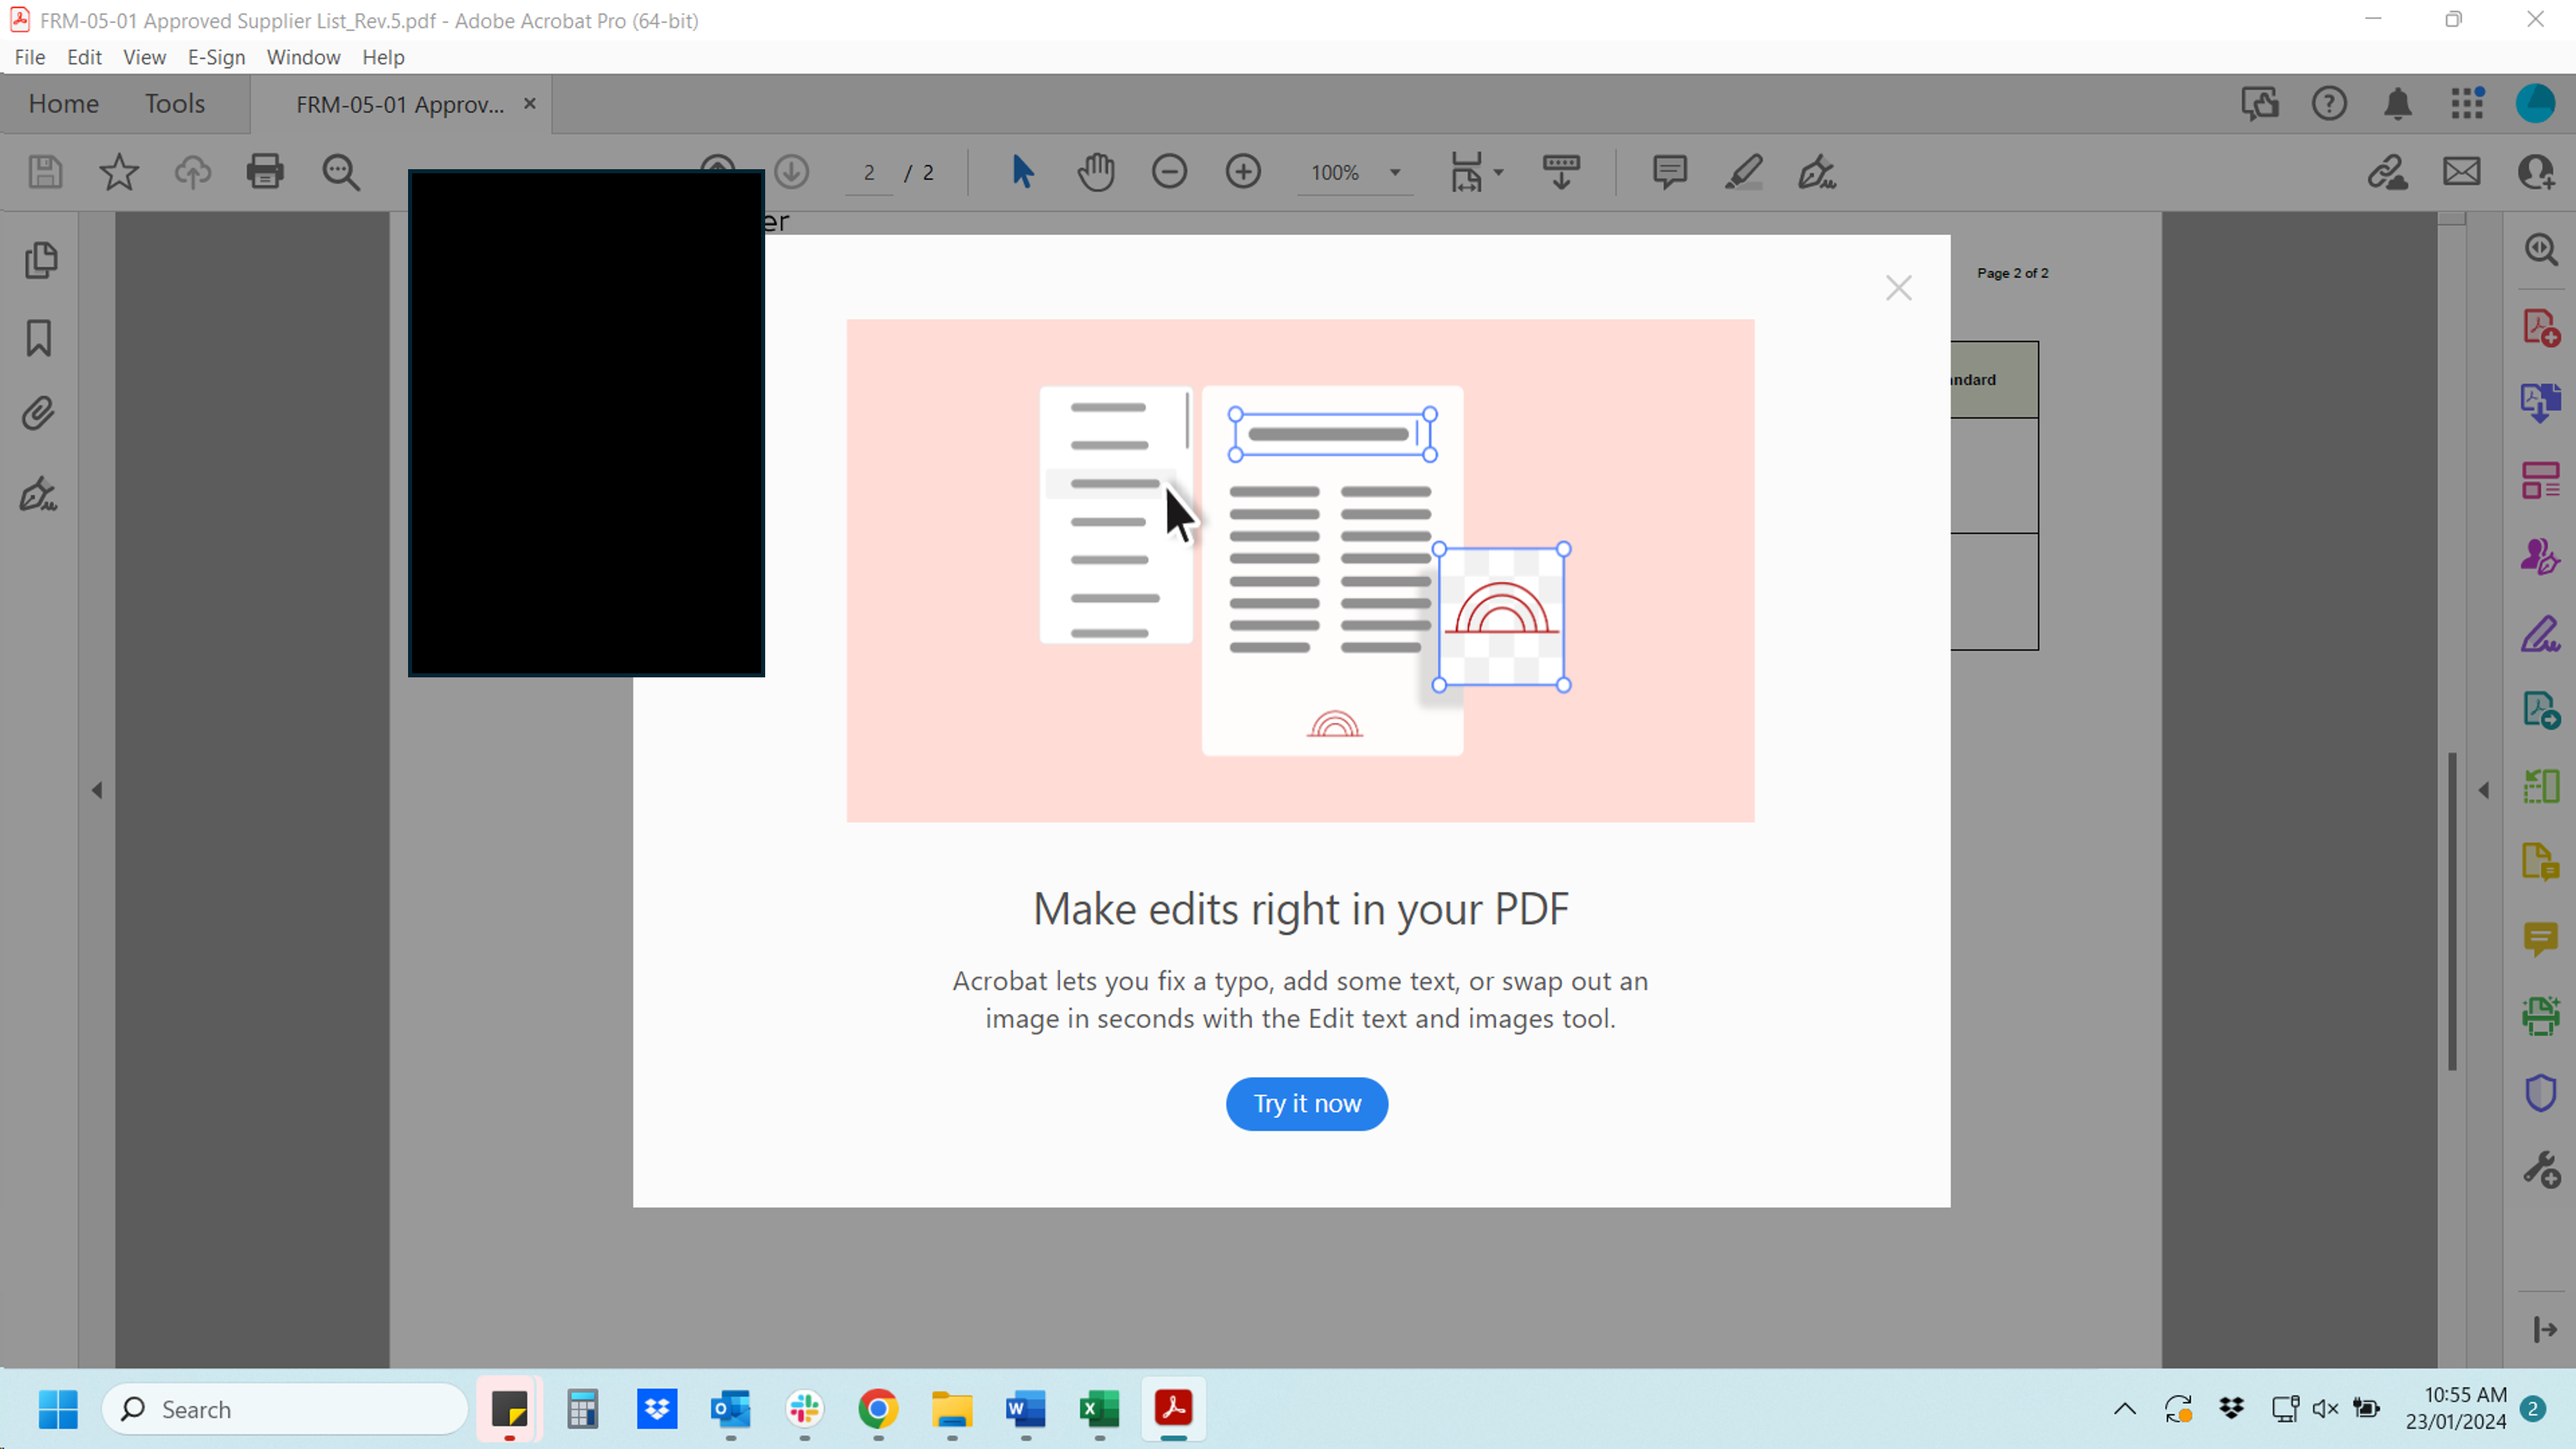Switch to the Tools tab
Screen dimensions: 2576x1449
pos(174,103)
